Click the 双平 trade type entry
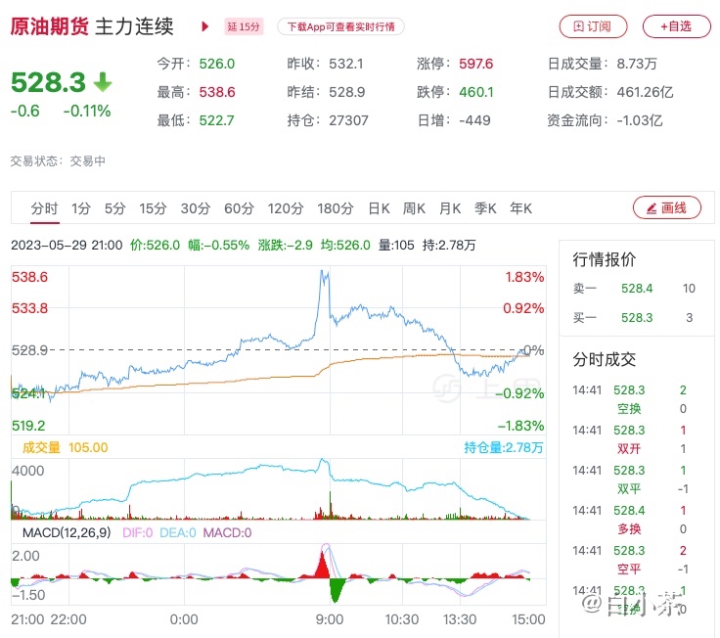Image resolution: width=720 pixels, height=638 pixels. coord(629,488)
